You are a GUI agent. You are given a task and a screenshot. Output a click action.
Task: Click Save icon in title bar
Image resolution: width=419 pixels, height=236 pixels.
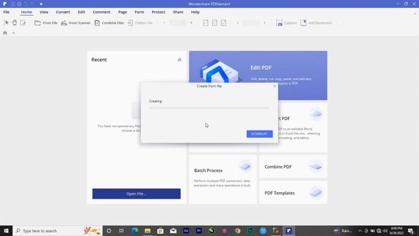pos(13,4)
